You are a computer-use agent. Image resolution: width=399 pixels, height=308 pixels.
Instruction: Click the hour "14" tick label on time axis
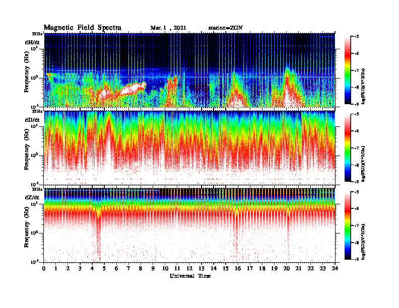tap(214, 268)
